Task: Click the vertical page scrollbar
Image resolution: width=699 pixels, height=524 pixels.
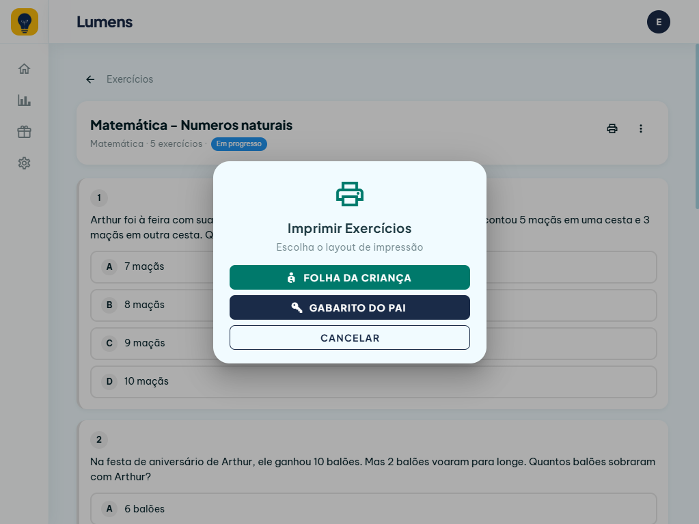Action: (697, 126)
